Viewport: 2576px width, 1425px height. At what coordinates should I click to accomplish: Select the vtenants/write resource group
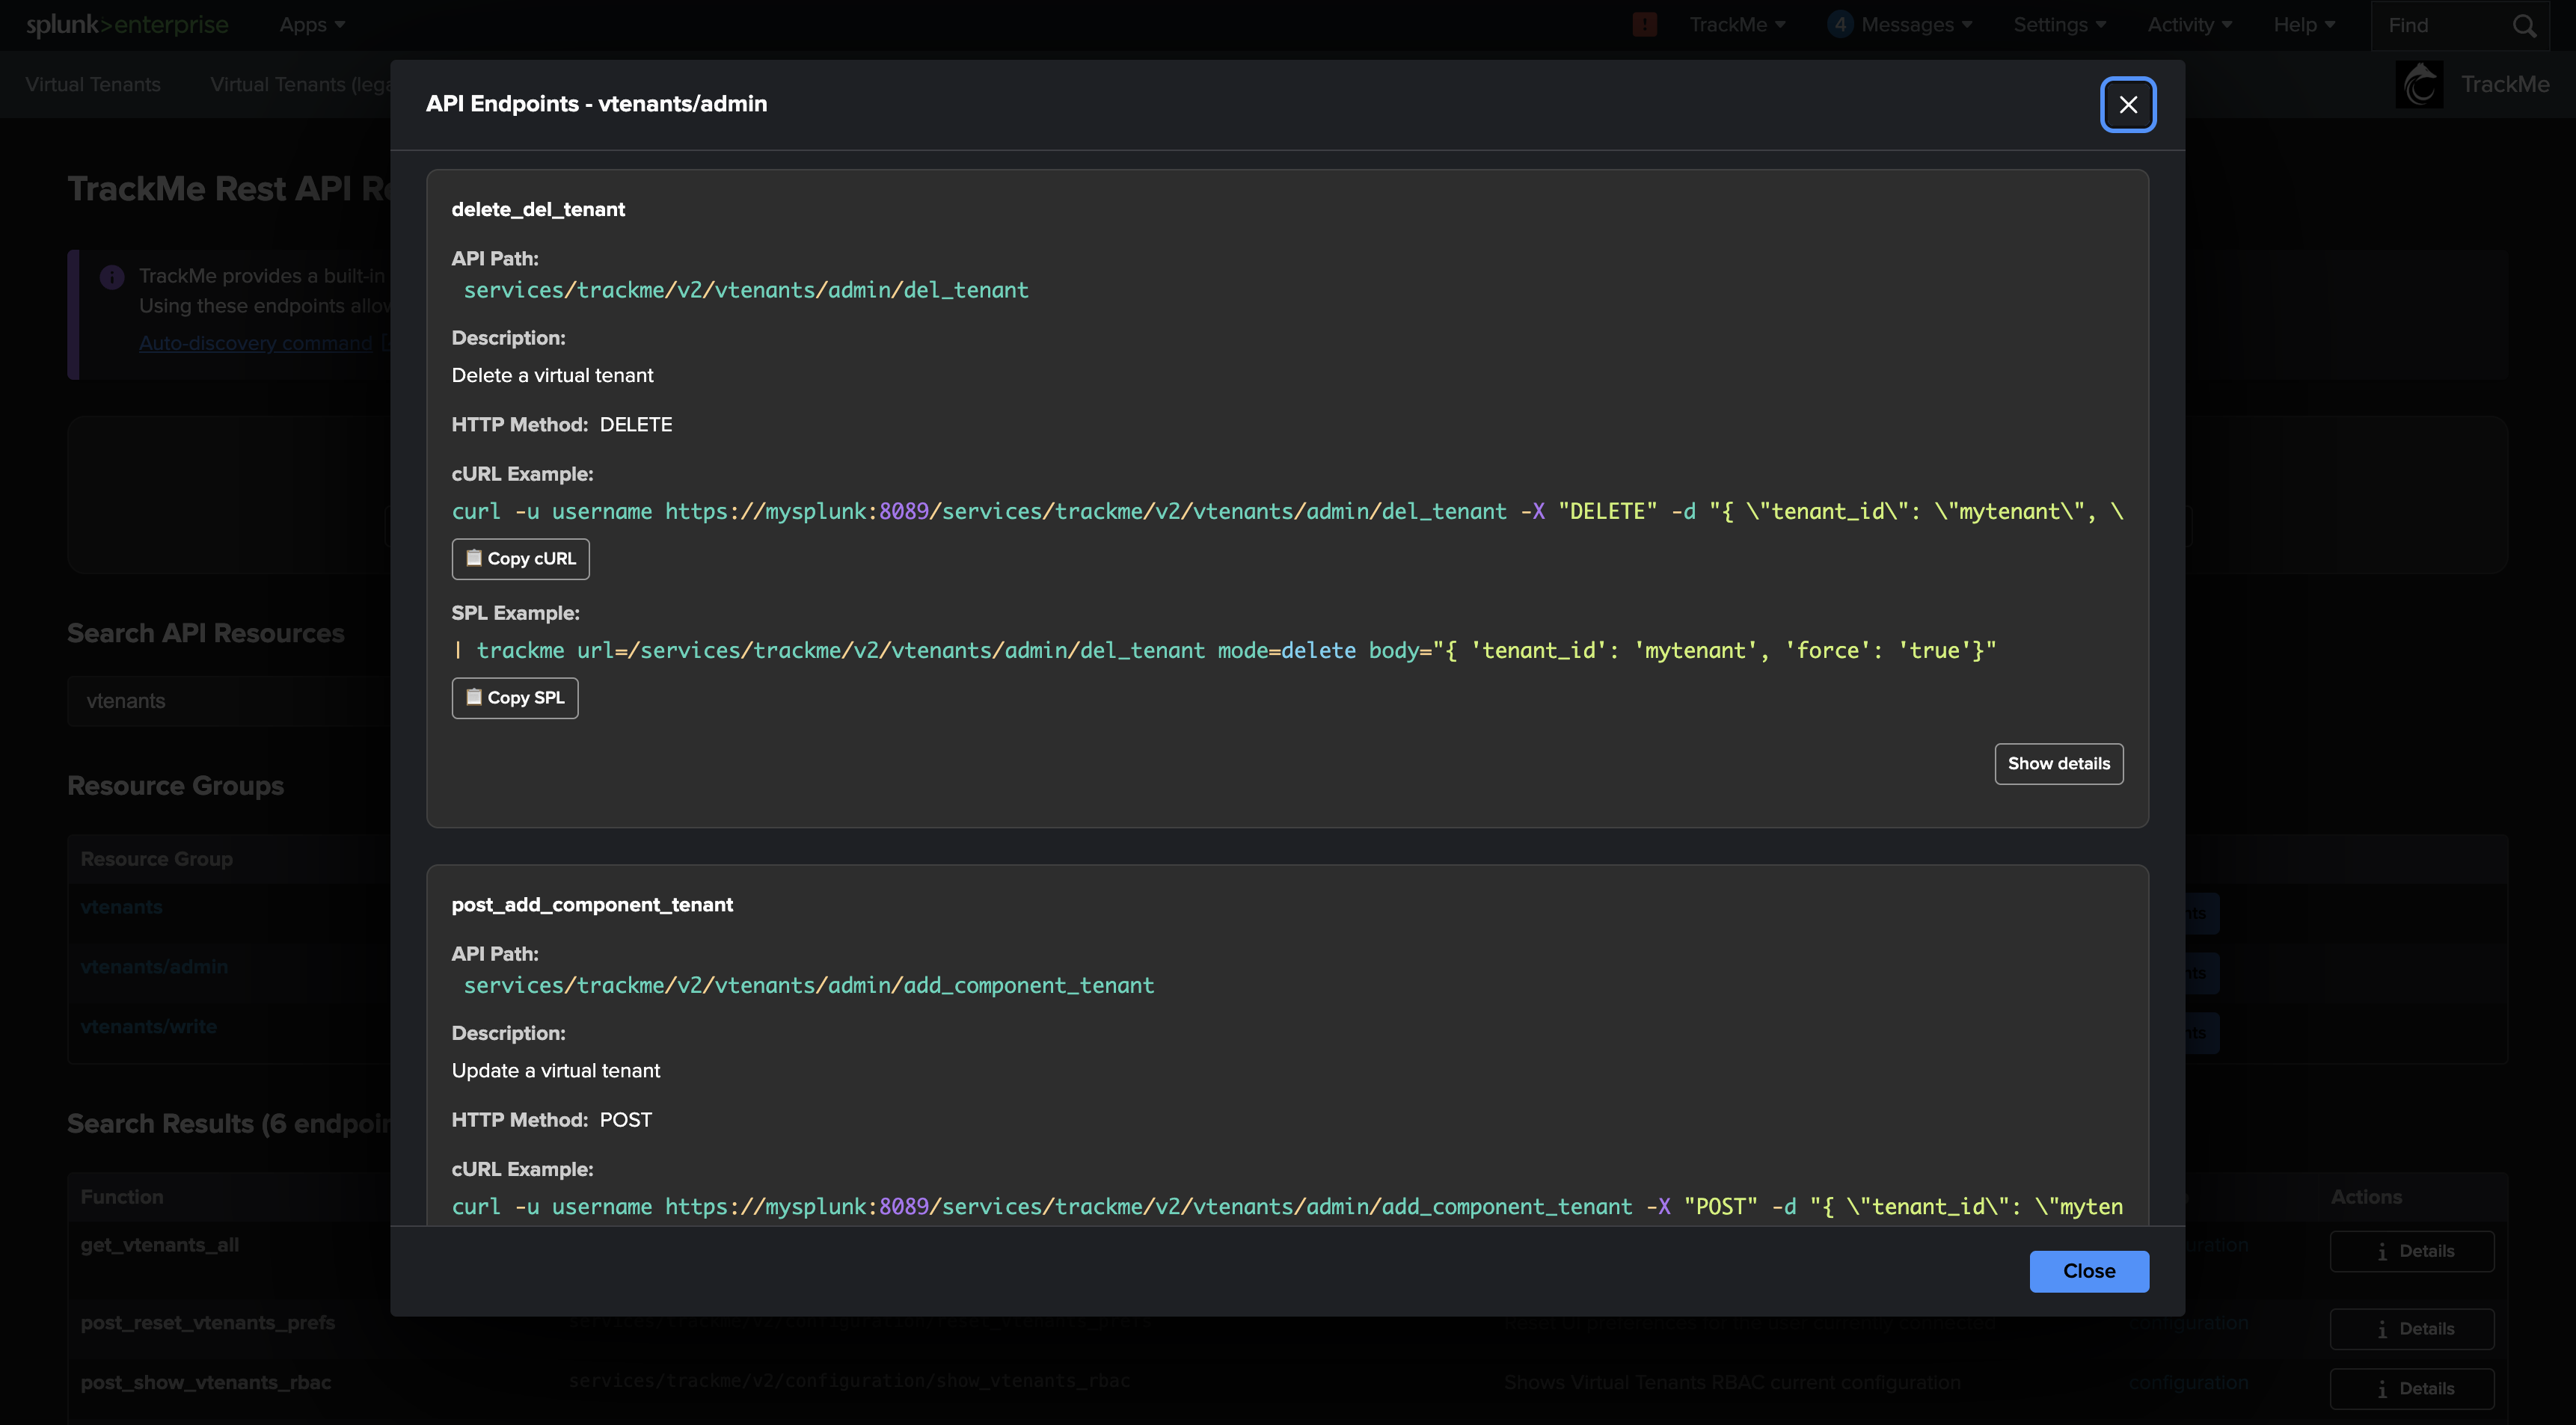[149, 1027]
